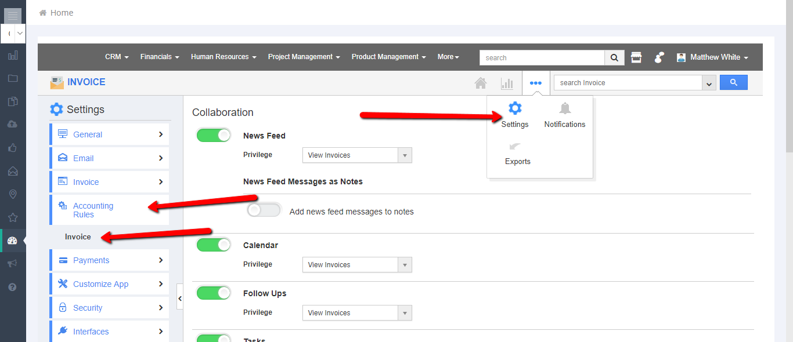The height and width of the screenshot is (342, 793).
Task: Open News Feed privilege dropdown
Action: [x=357, y=155]
